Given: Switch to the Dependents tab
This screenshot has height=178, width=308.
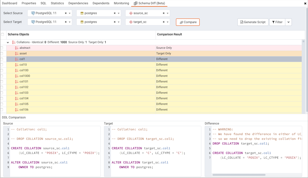Looking at the screenshot, I should (101, 3).
